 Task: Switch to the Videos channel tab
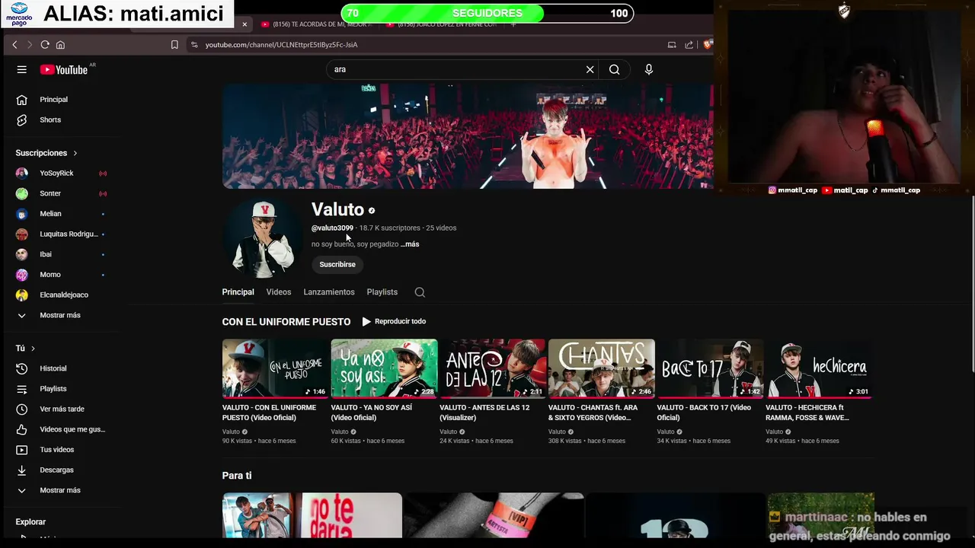pos(279,292)
